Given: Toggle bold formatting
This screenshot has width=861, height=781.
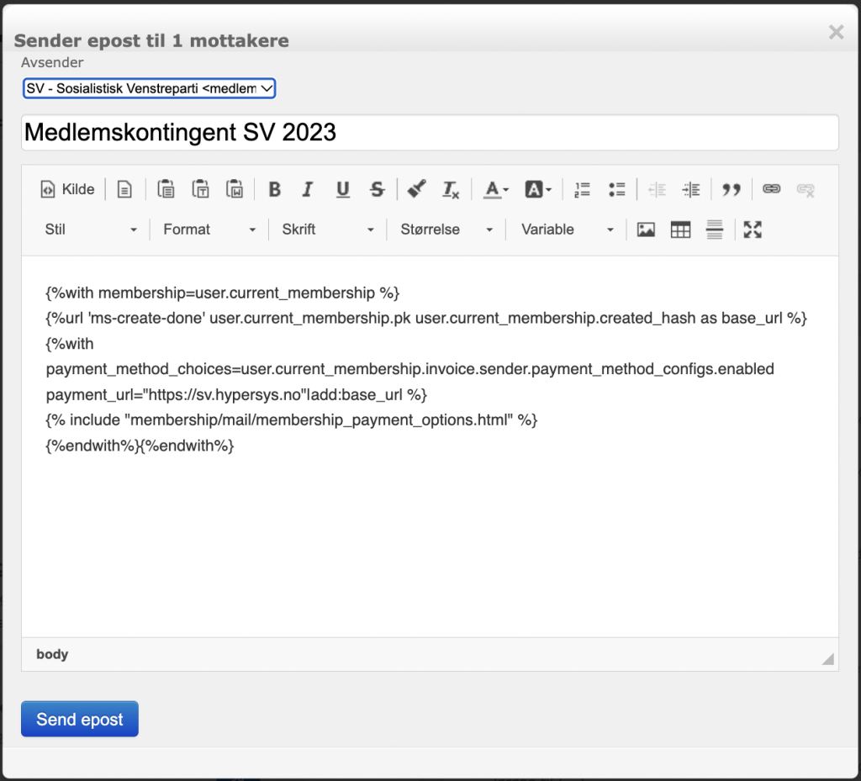Looking at the screenshot, I should point(275,189).
